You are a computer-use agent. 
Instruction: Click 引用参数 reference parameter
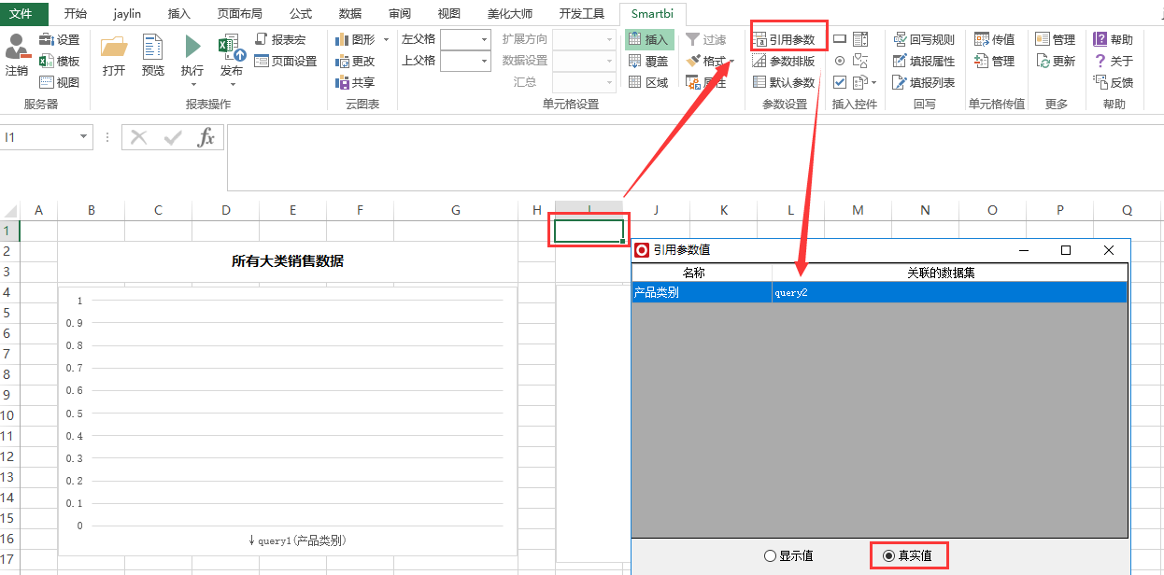pos(785,40)
